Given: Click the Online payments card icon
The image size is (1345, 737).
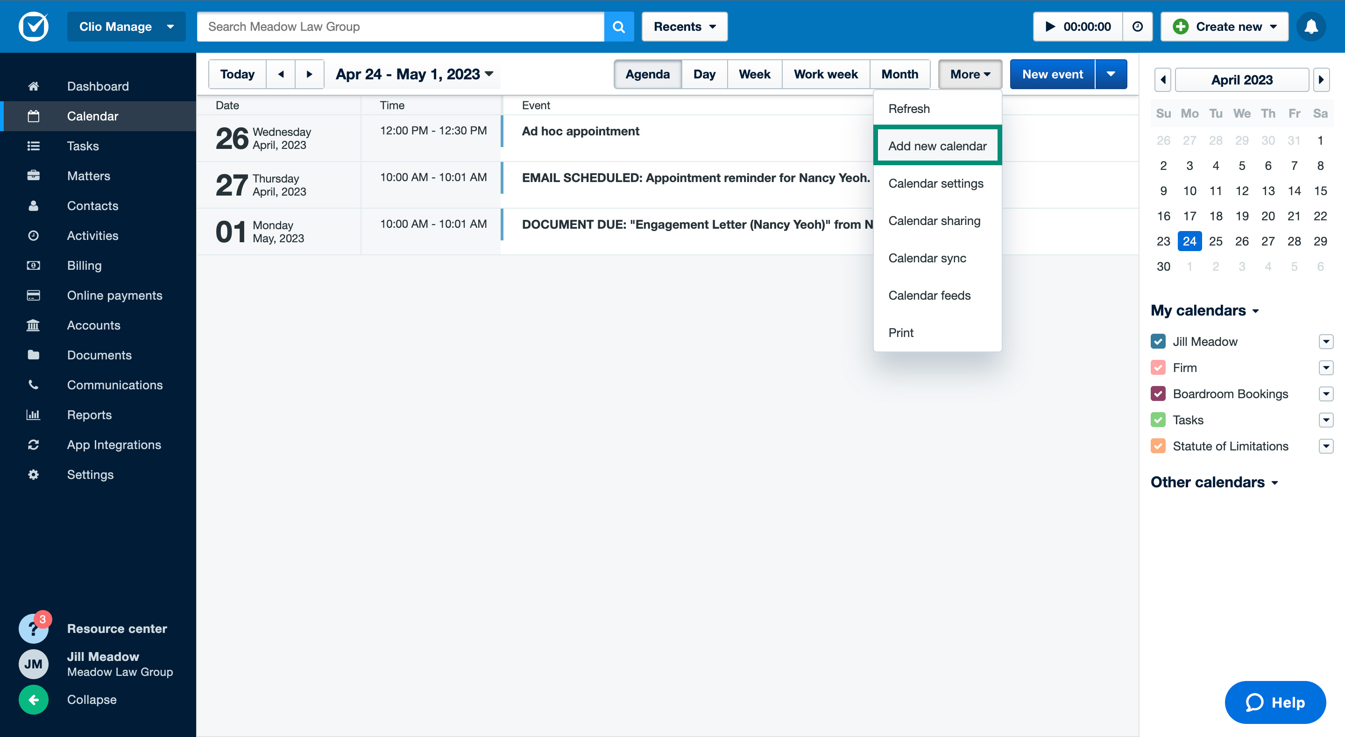Looking at the screenshot, I should 34,295.
